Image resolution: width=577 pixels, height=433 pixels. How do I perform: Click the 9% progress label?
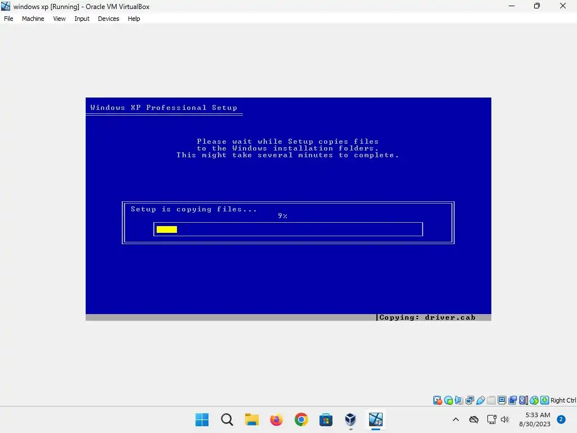pyautogui.click(x=283, y=216)
